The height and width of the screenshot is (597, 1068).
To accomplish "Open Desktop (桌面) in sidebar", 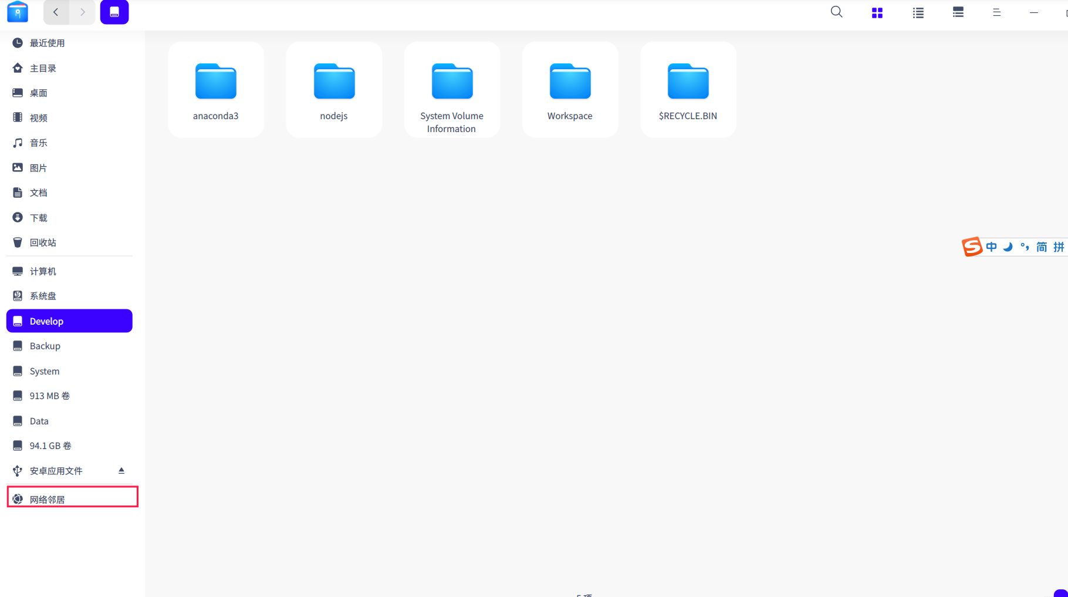I will pos(69,93).
